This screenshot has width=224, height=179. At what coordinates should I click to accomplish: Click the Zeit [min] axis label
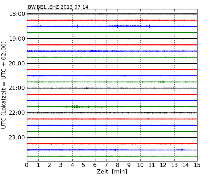click(x=112, y=172)
